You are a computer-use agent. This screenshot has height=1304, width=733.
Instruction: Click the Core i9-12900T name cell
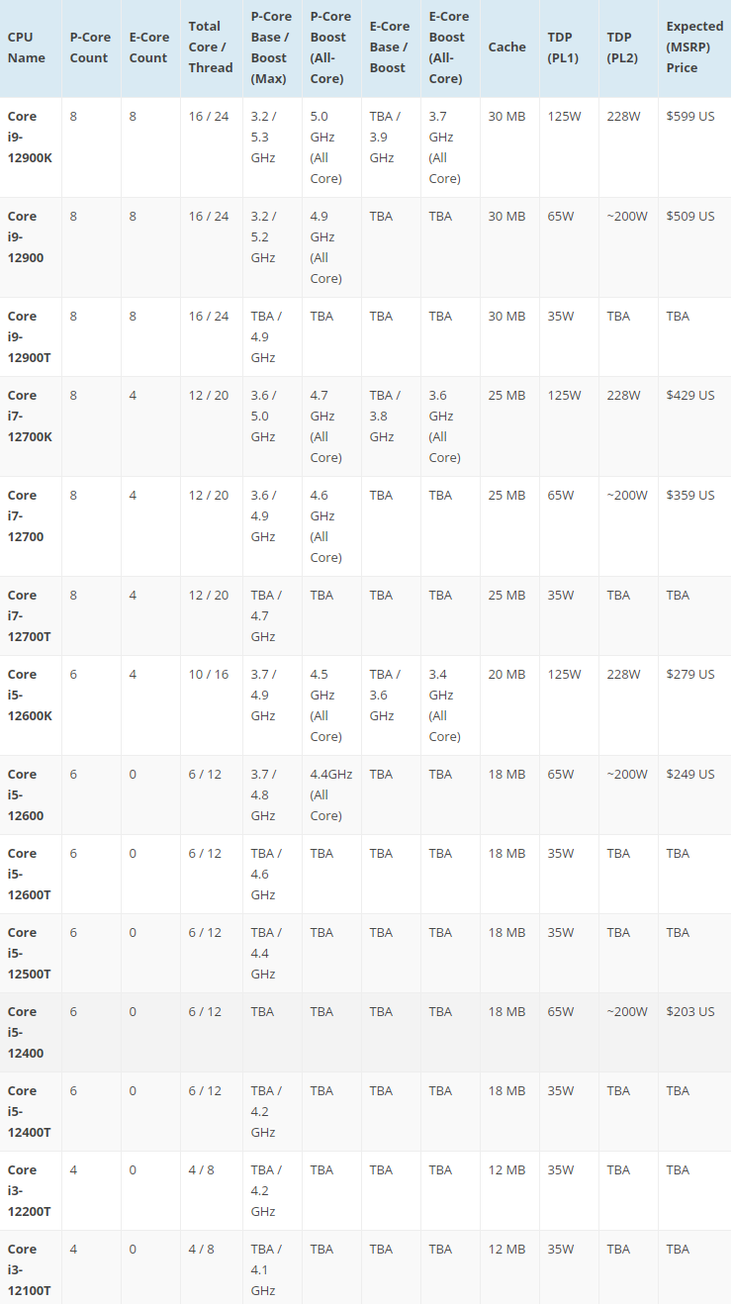pos(30,336)
